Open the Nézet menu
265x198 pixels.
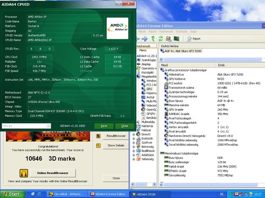(x=142, y=31)
